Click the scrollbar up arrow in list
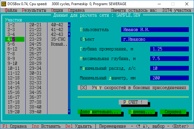This screenshot has height=129, width=194. 69,25
